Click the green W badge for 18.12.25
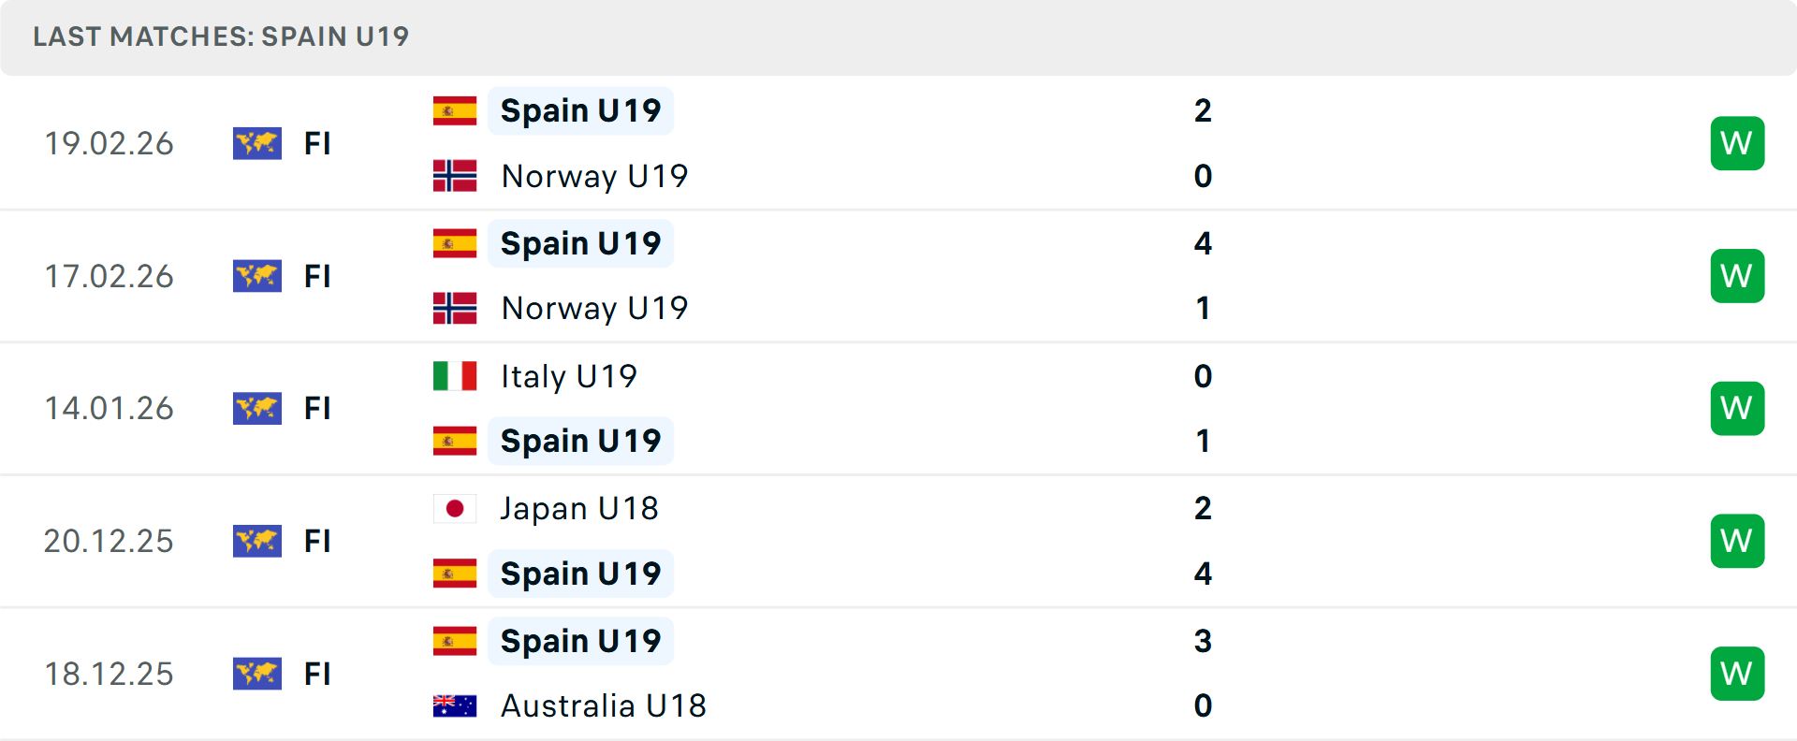1797x741 pixels. pyautogui.click(x=1736, y=674)
